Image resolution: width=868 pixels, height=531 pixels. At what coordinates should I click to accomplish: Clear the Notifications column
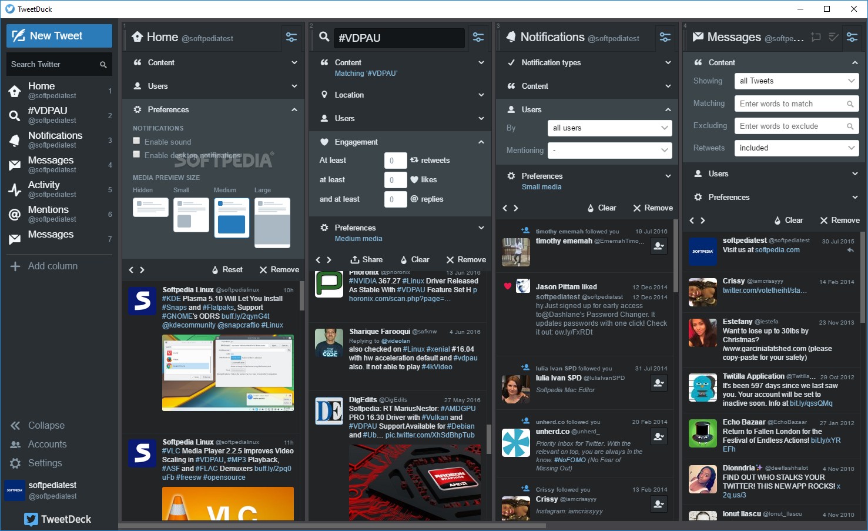[602, 208]
